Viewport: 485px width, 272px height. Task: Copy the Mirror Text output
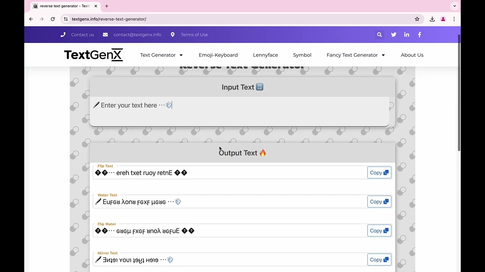tap(379, 260)
